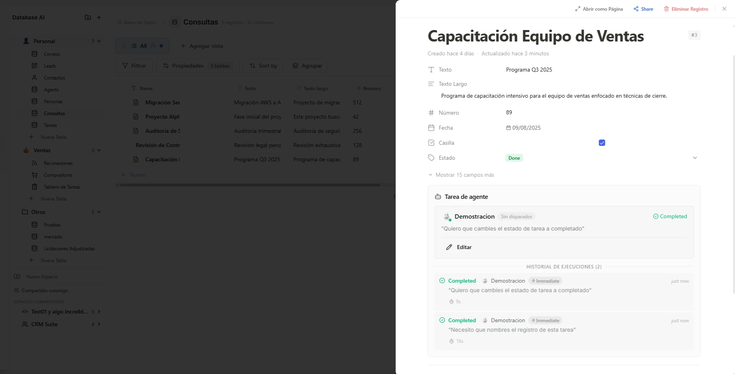735x374 pixels.
Task: Select Personas table in sidebar
Action: (x=53, y=102)
